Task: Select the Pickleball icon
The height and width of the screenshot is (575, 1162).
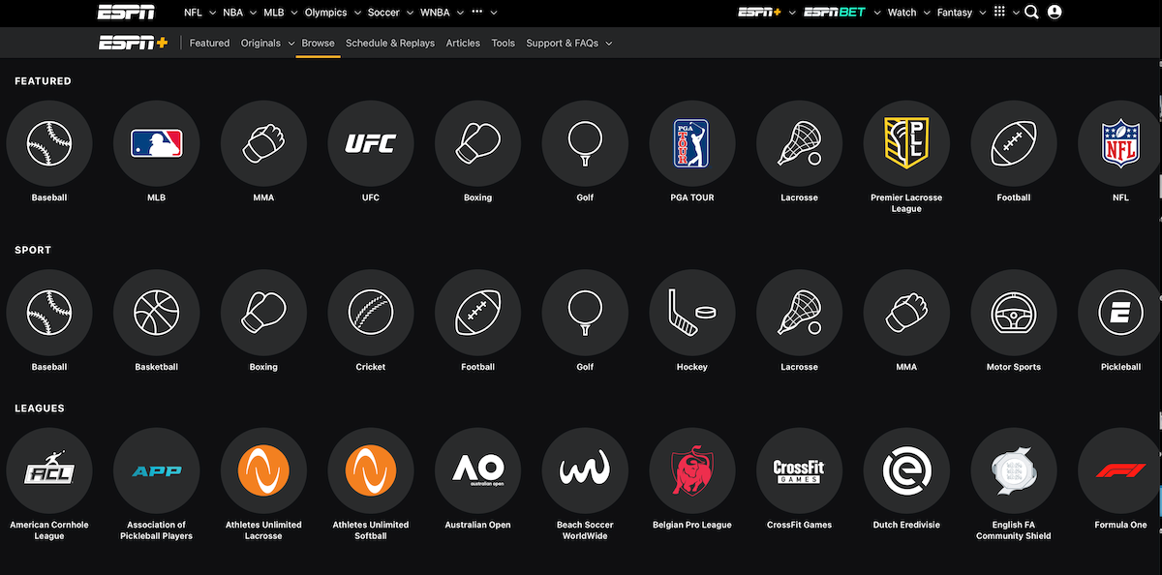Action: click(x=1120, y=314)
